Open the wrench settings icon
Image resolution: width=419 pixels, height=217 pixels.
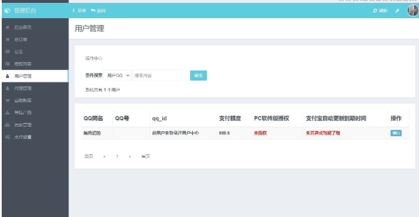pyautogui.click(x=397, y=11)
